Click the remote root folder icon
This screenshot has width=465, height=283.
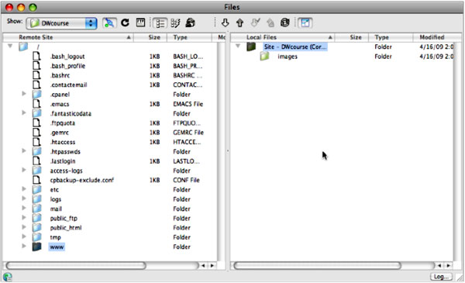[23, 47]
